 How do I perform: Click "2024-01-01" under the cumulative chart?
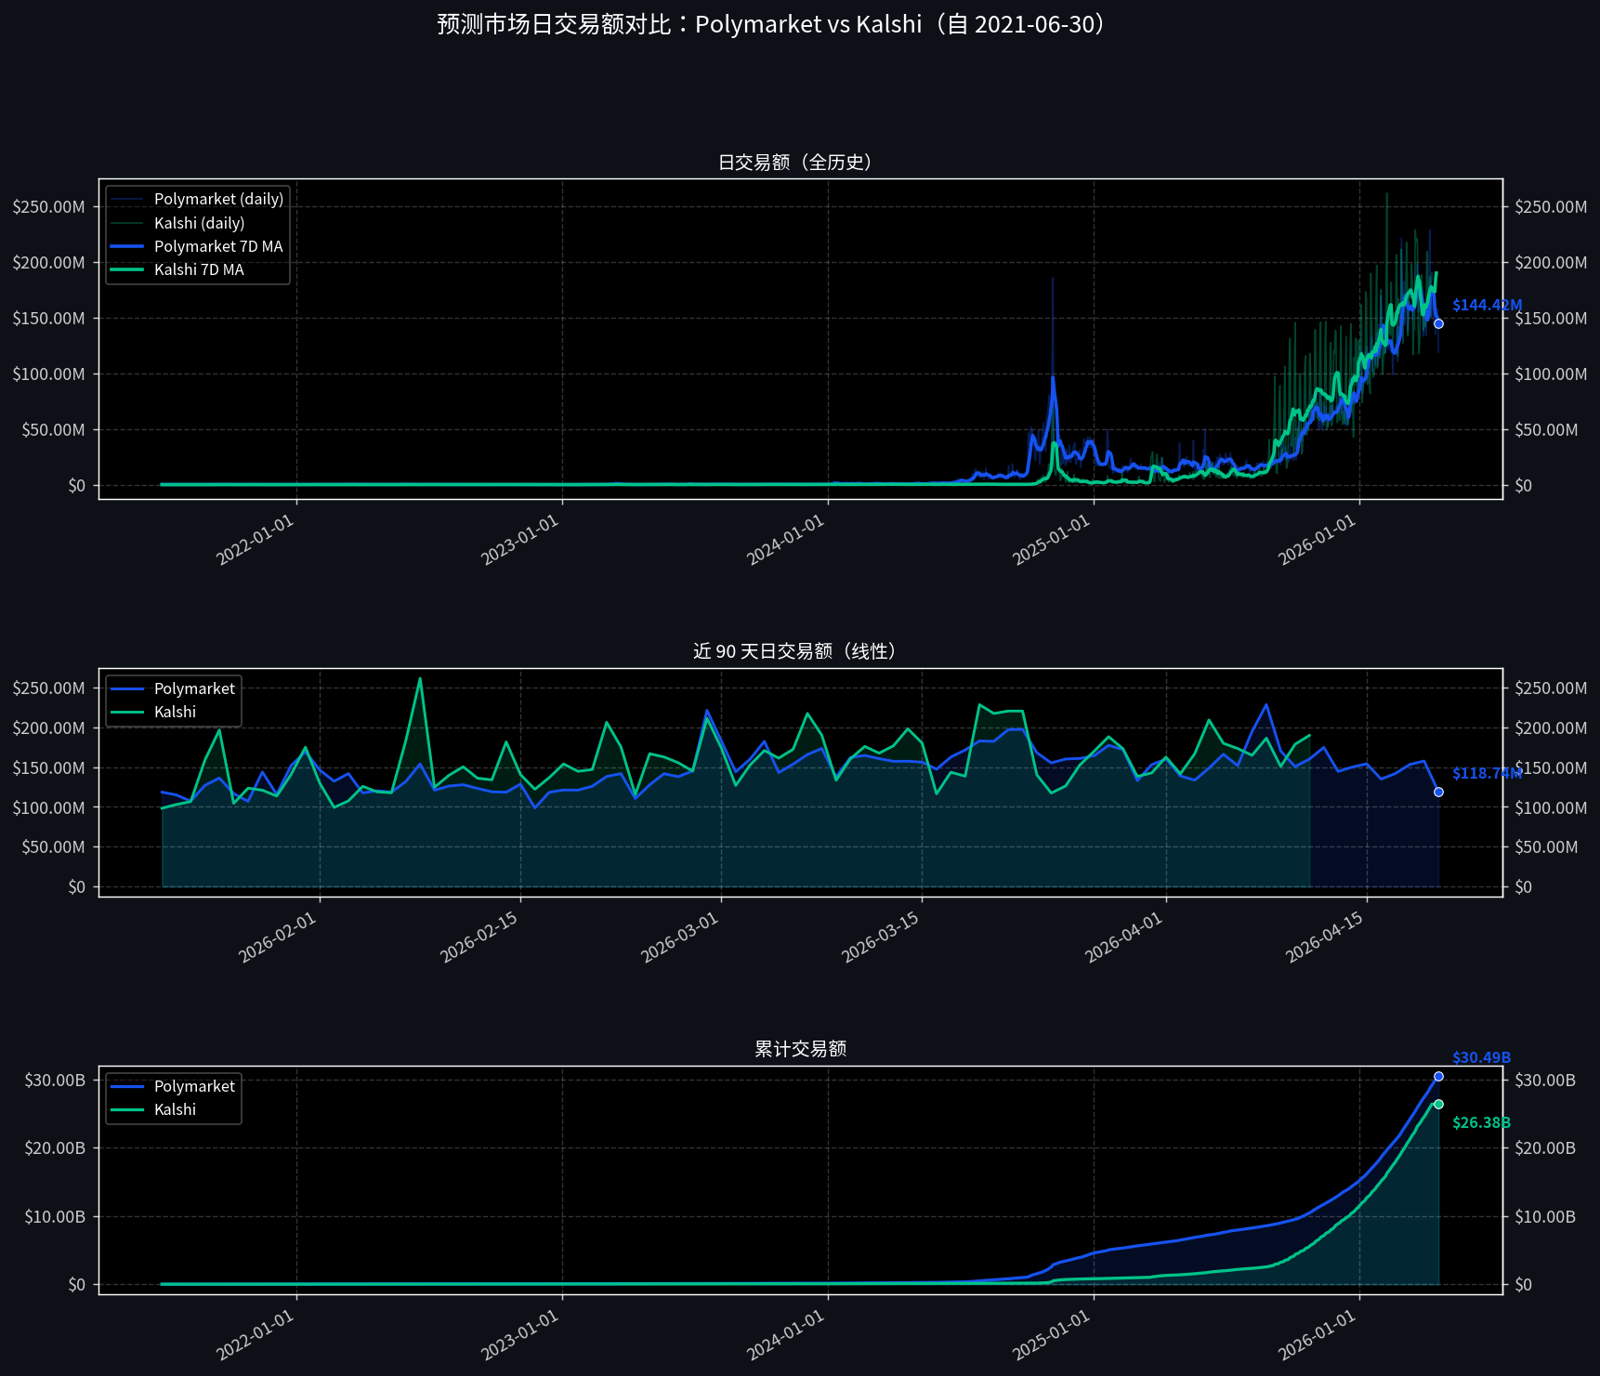[786, 1334]
